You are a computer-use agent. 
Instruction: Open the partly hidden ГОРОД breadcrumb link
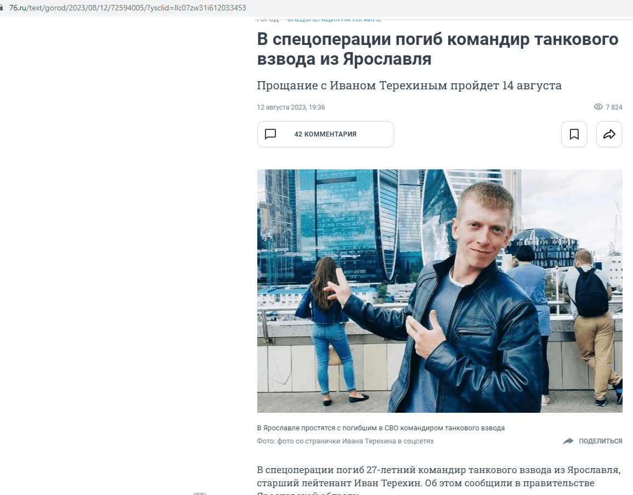pyautogui.click(x=268, y=19)
